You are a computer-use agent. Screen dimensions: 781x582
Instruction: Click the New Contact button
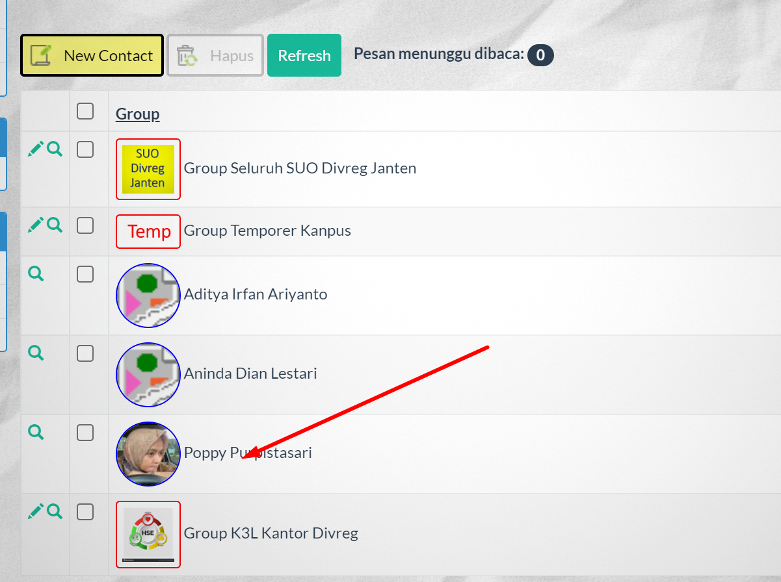[92, 55]
